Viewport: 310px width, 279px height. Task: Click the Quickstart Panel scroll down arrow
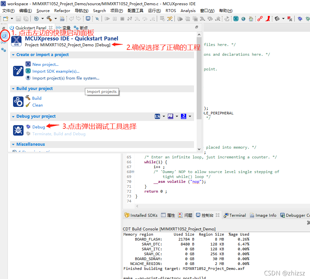click(199, 149)
